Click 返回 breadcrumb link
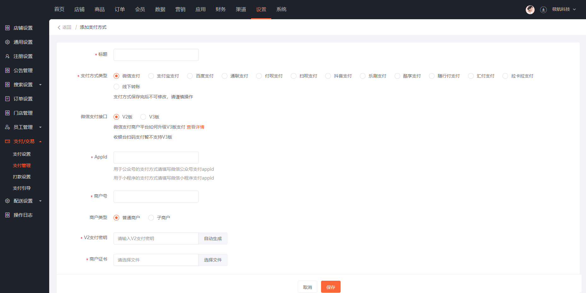586x293 pixels. pos(67,27)
